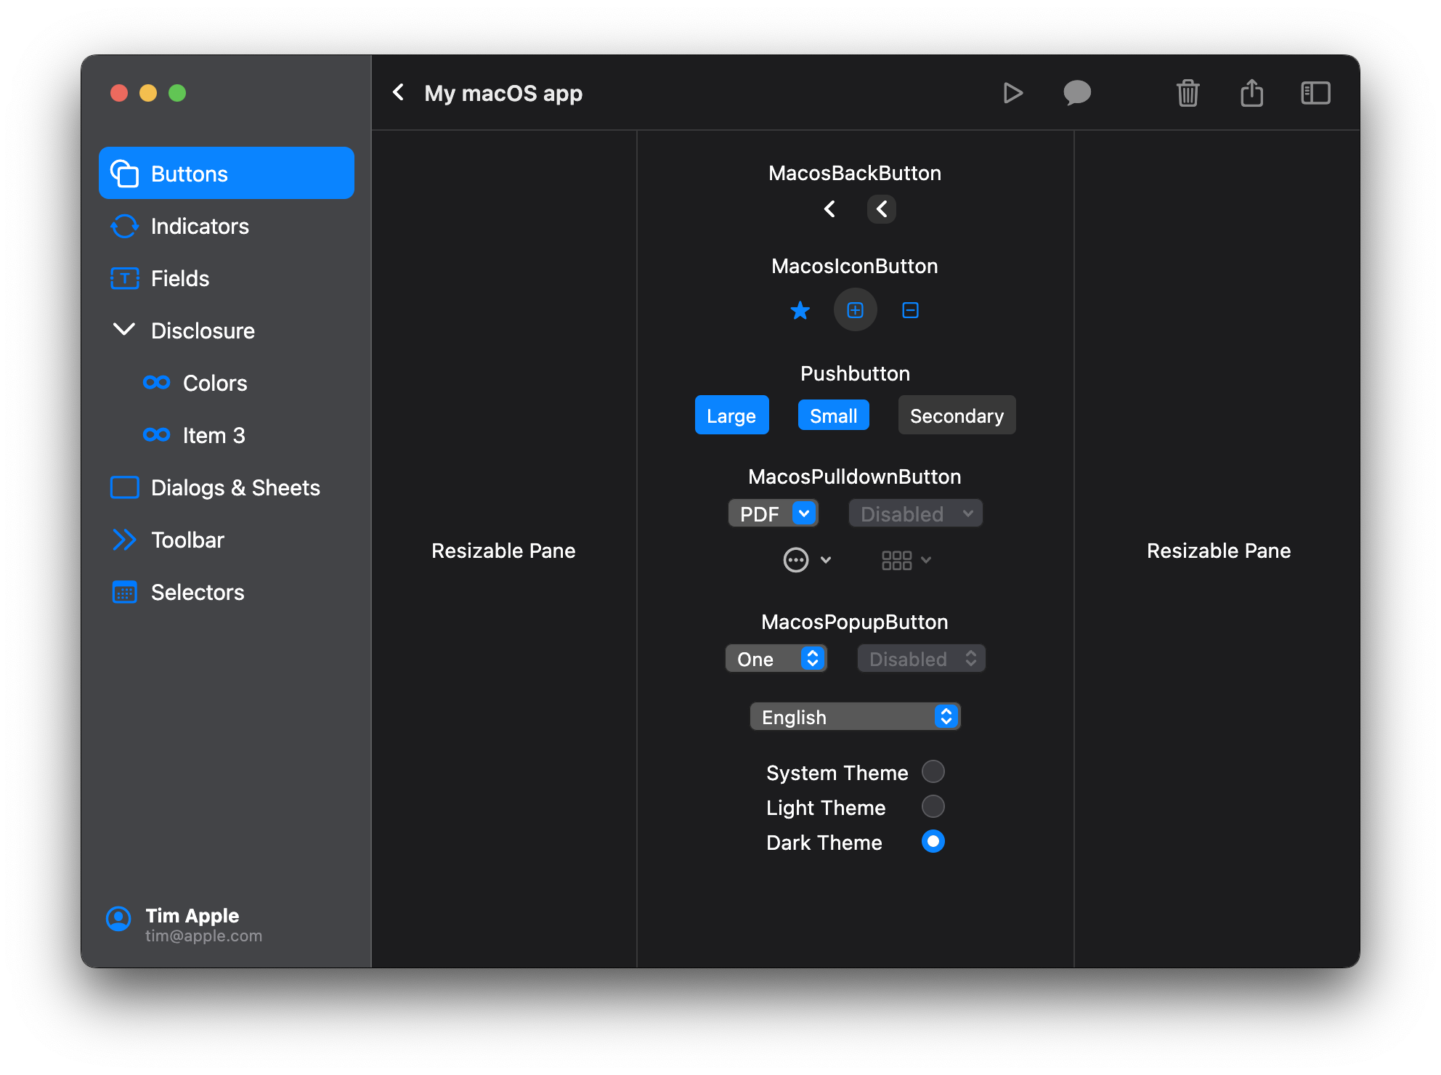Screen dimensions: 1441x1075
Task: Click the share icon in toolbar
Action: [x=1251, y=93]
